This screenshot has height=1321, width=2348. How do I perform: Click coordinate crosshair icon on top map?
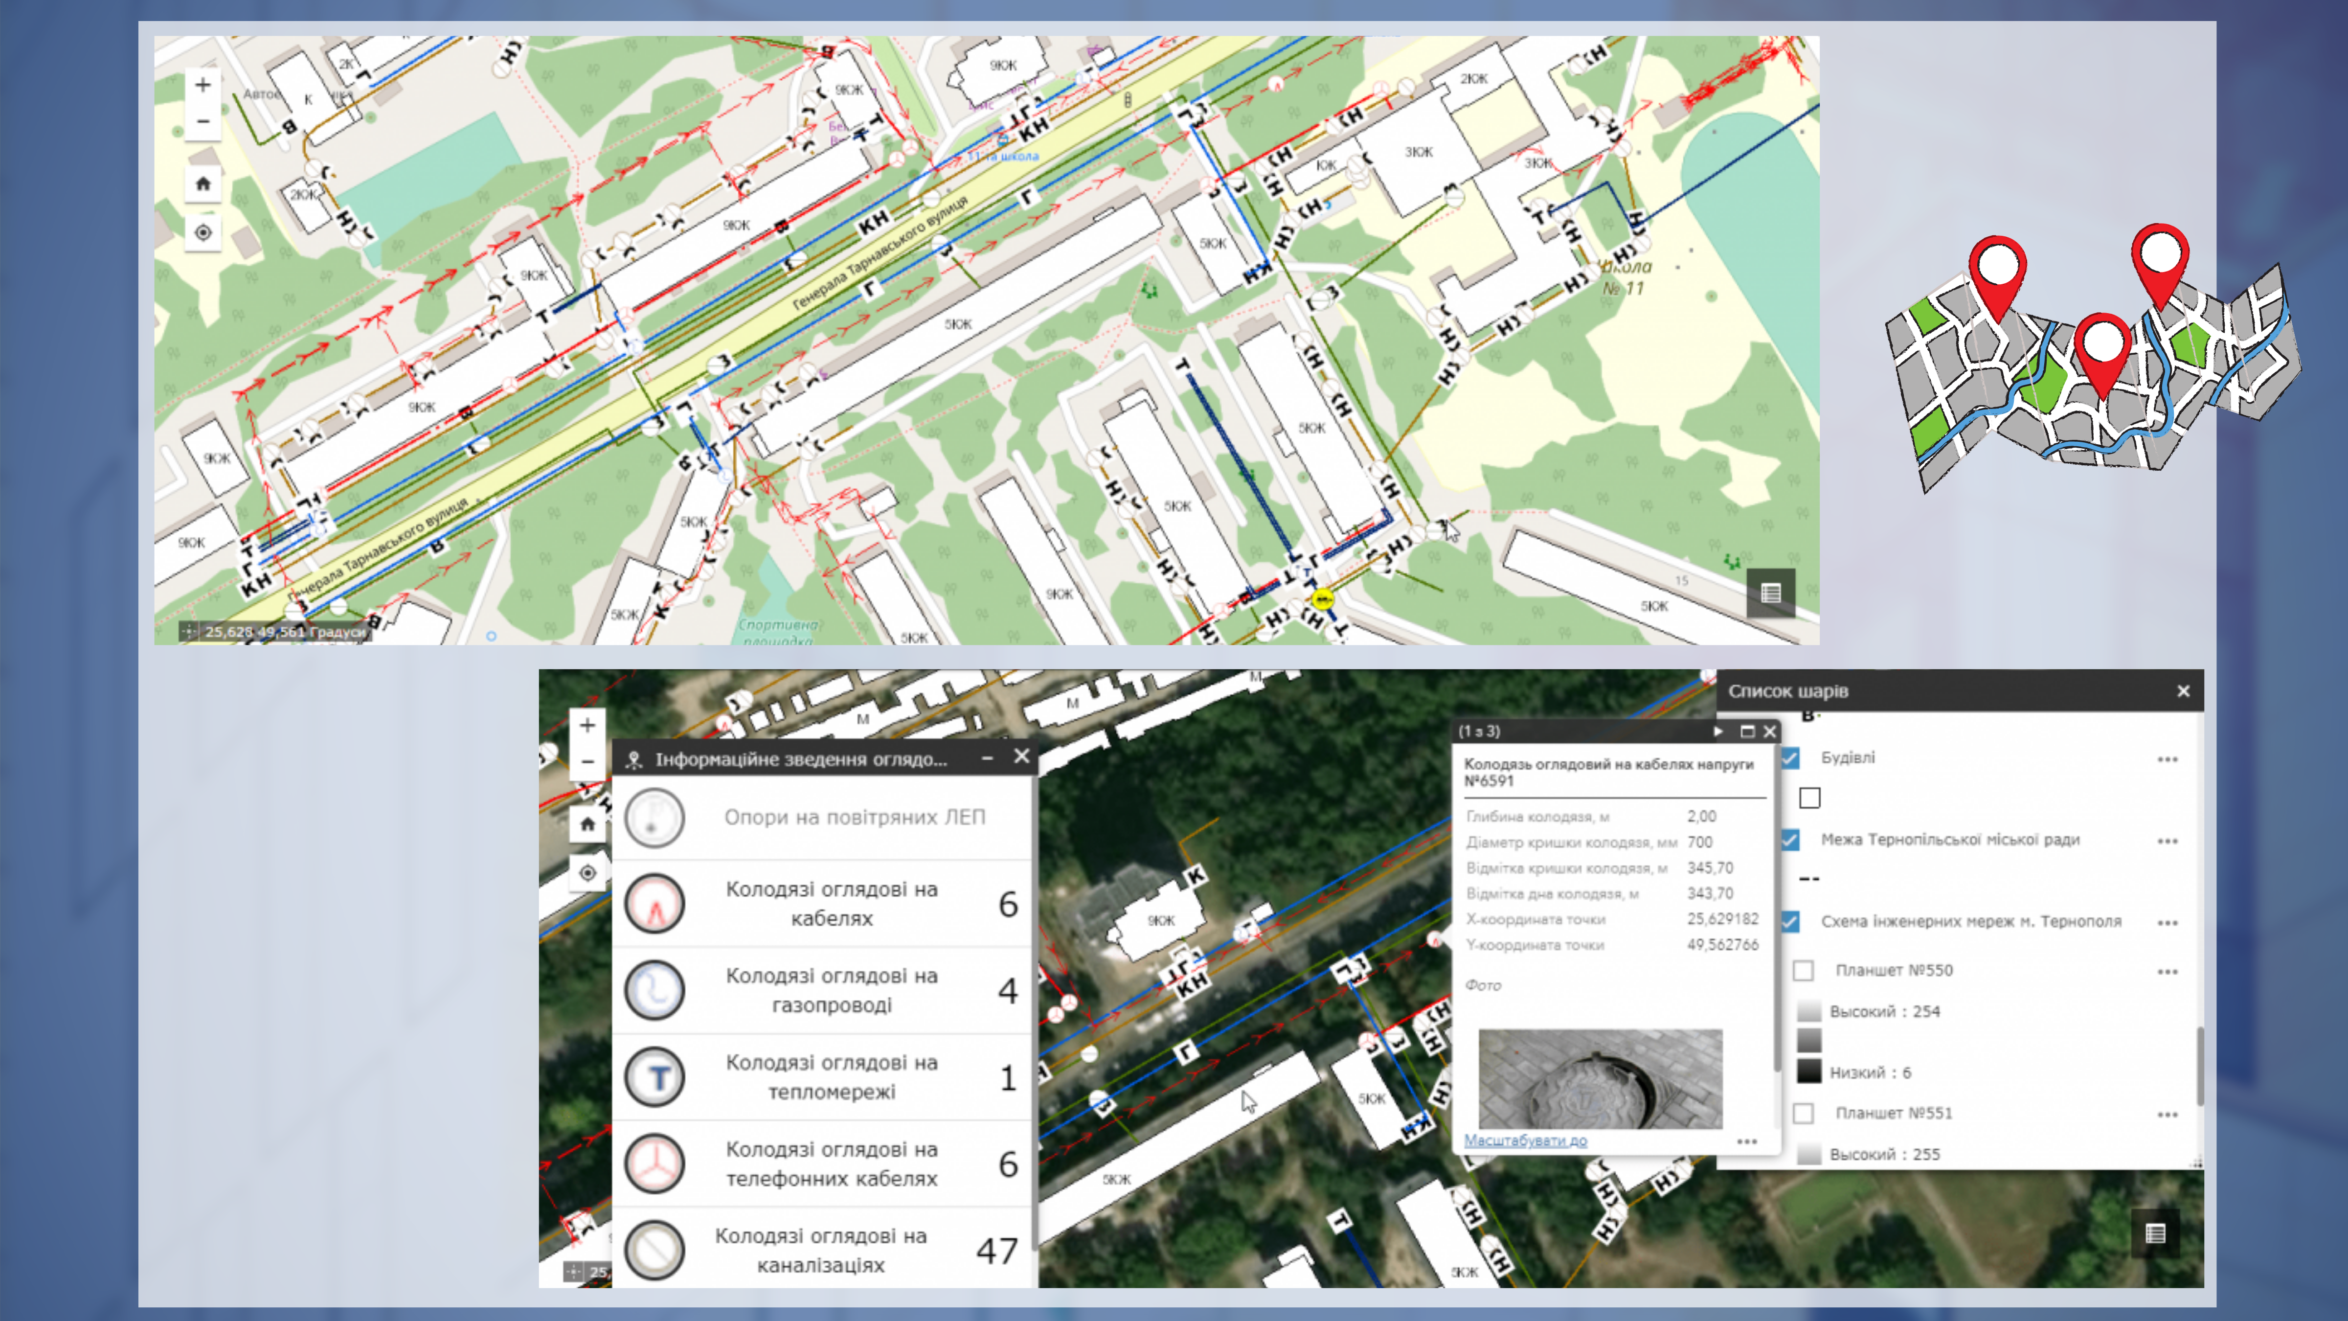[189, 631]
